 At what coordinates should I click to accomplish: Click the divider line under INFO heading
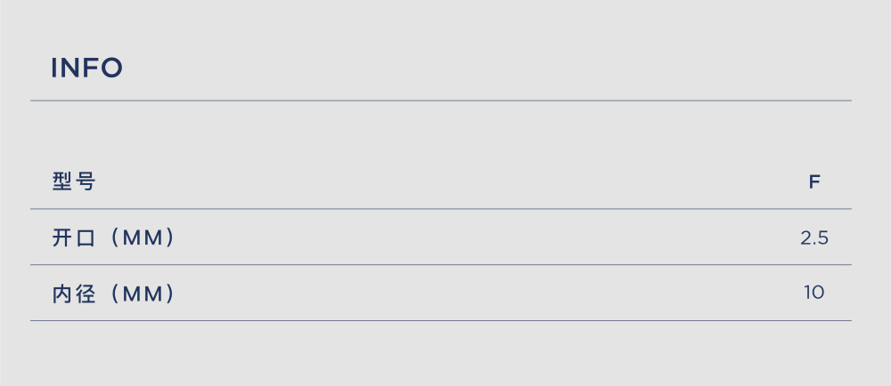coord(441,101)
